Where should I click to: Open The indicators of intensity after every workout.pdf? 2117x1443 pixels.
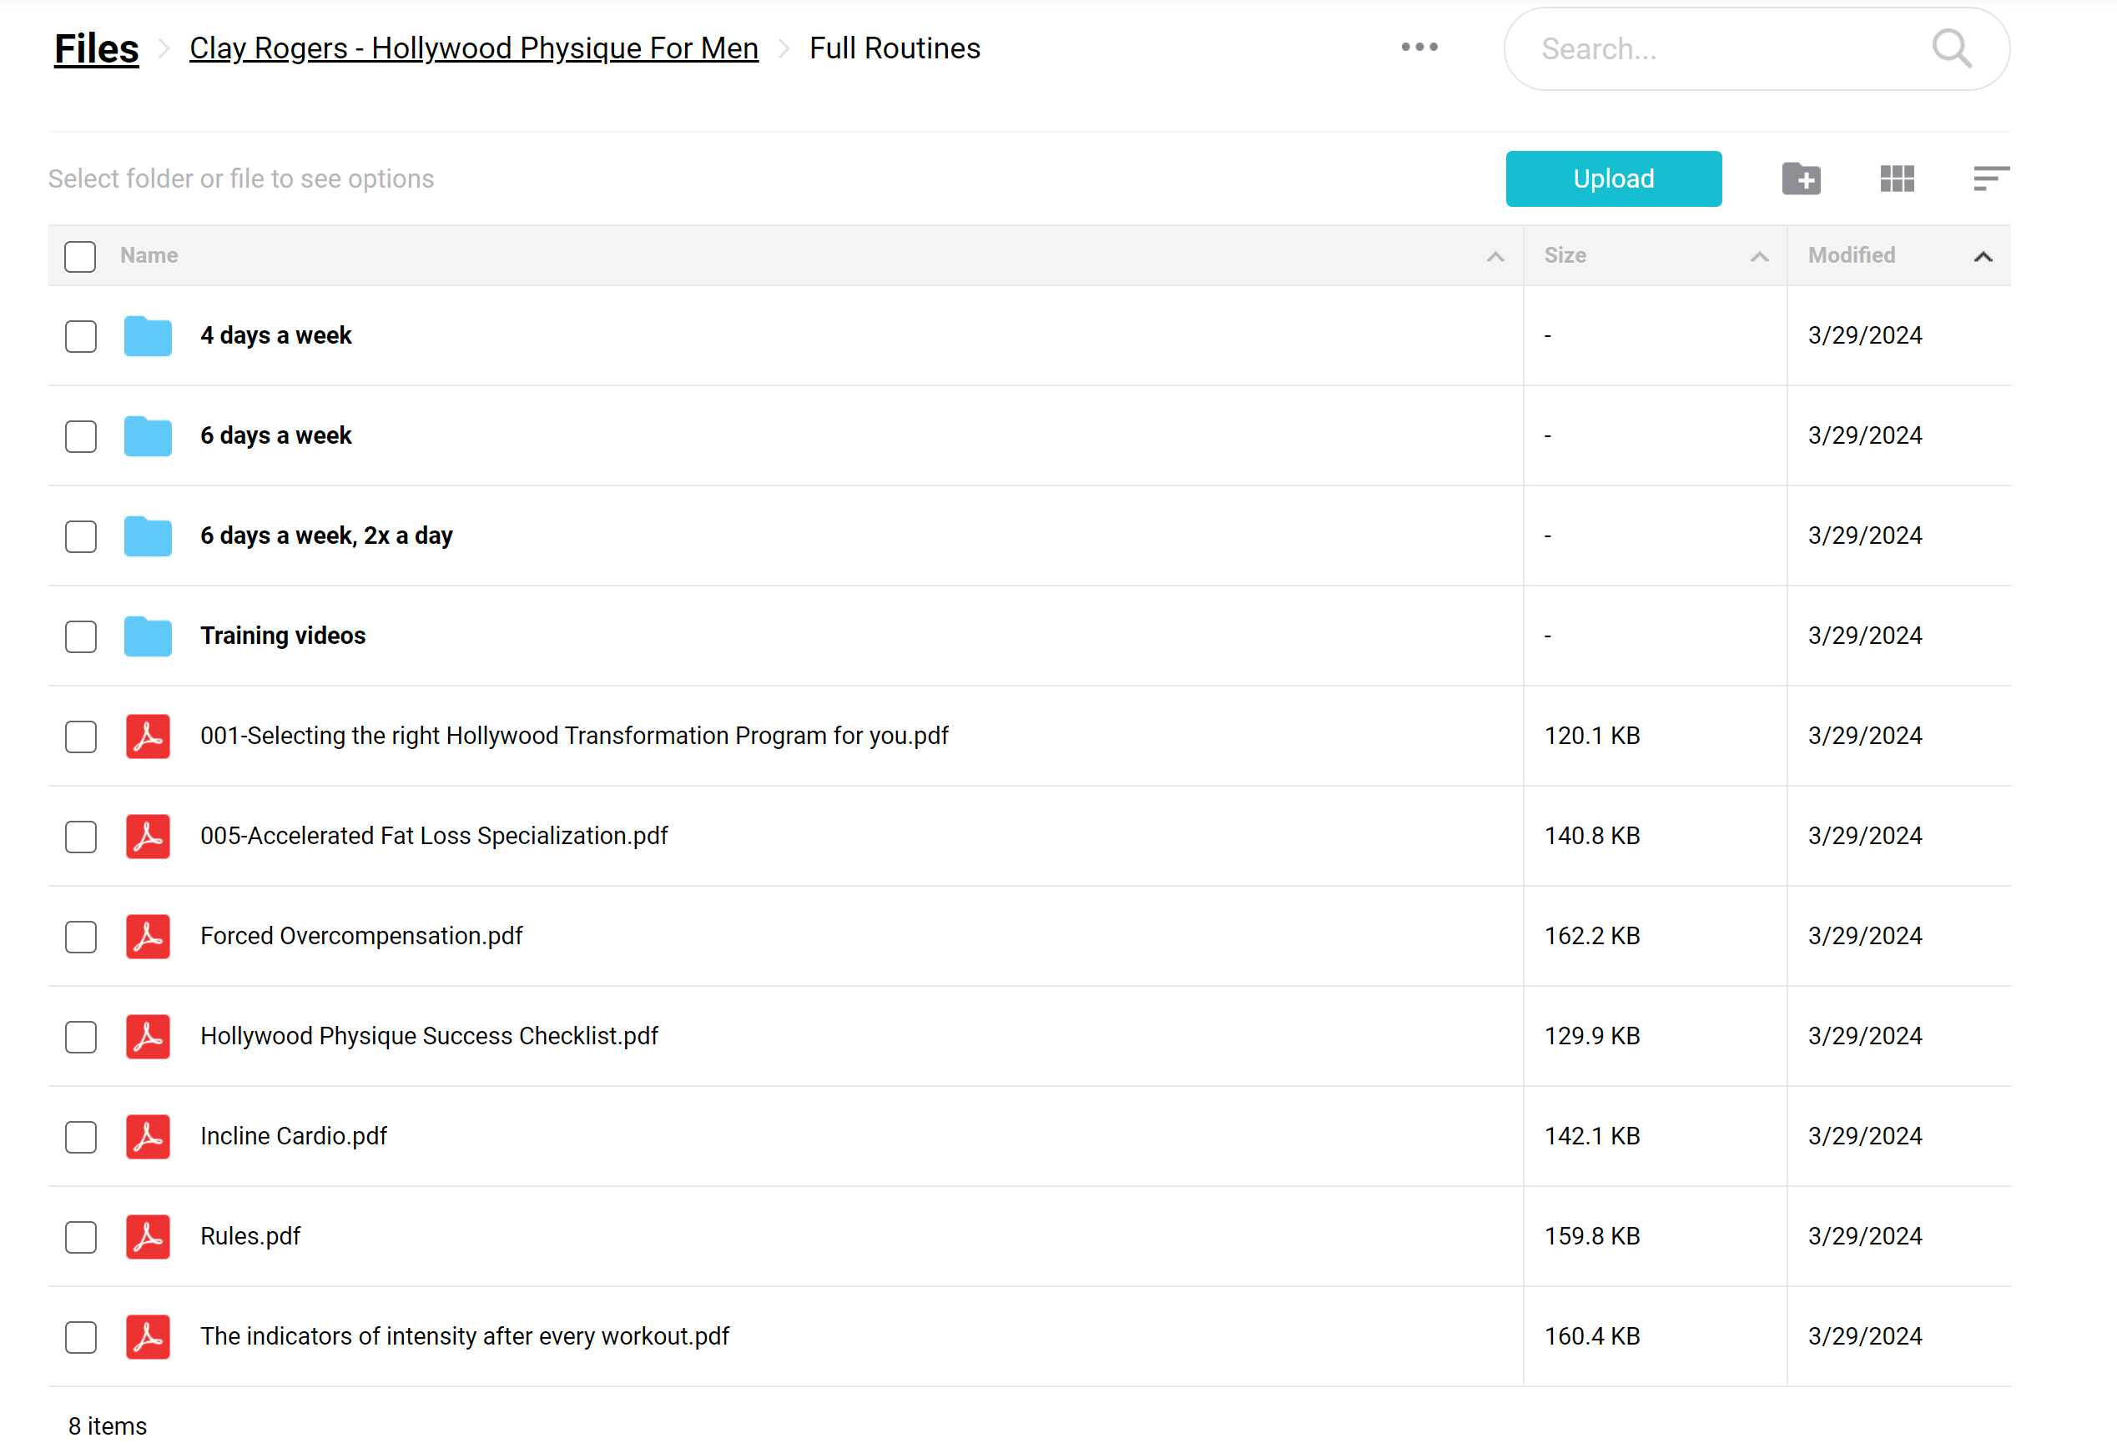[465, 1336]
